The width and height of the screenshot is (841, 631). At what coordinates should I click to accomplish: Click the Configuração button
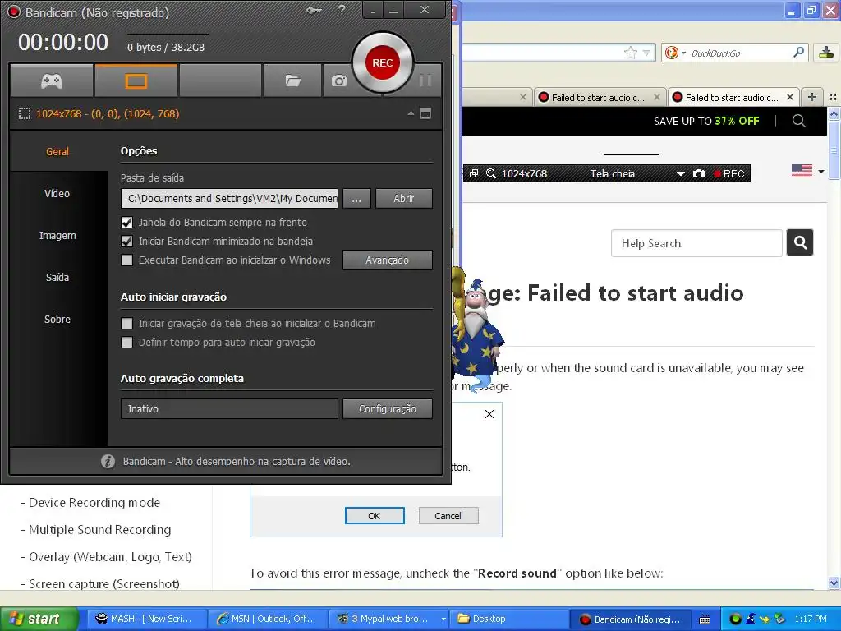coord(388,409)
